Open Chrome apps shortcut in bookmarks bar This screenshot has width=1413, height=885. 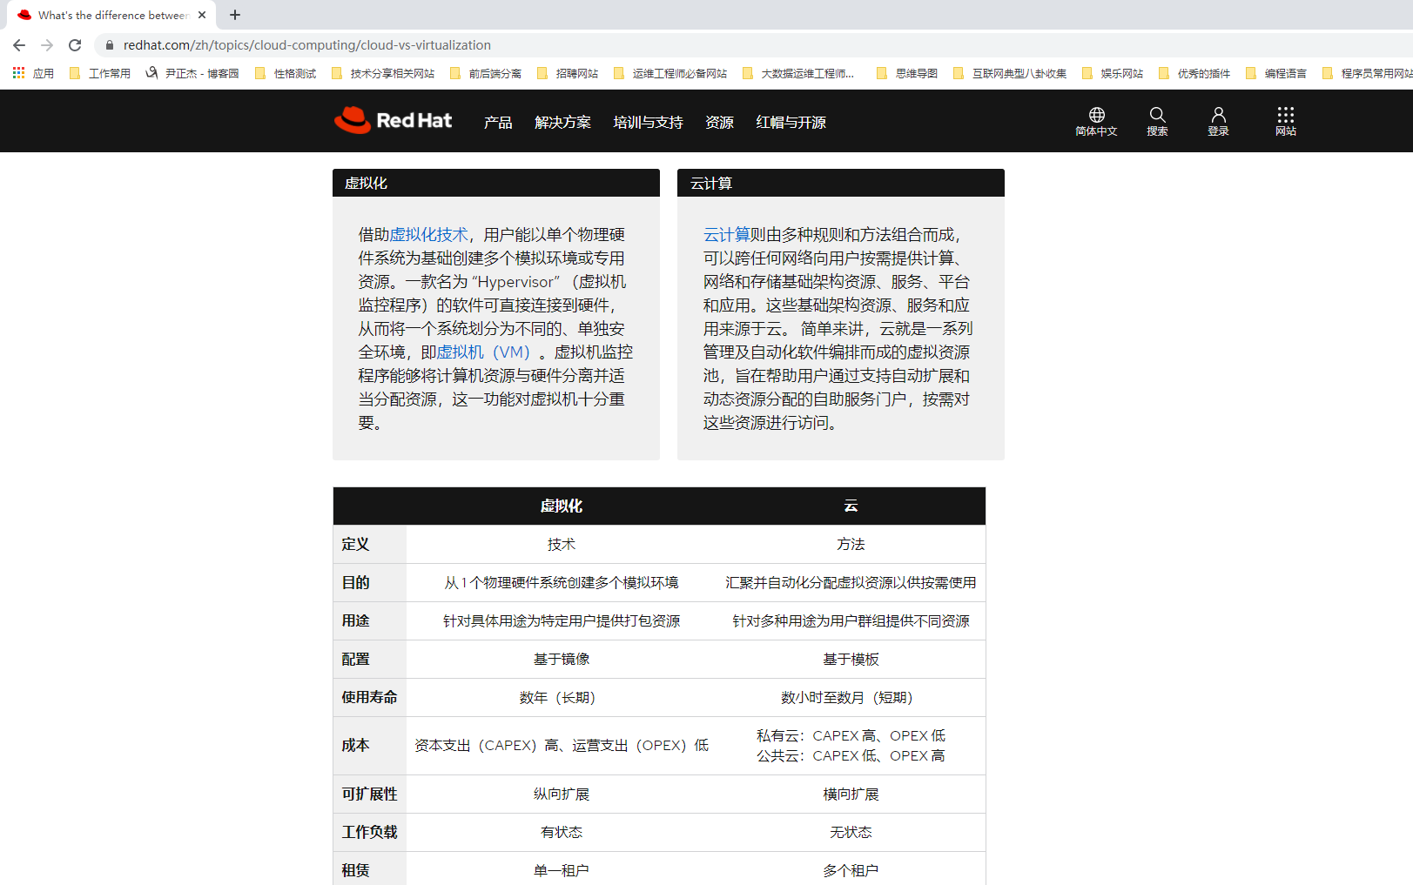click(x=33, y=74)
